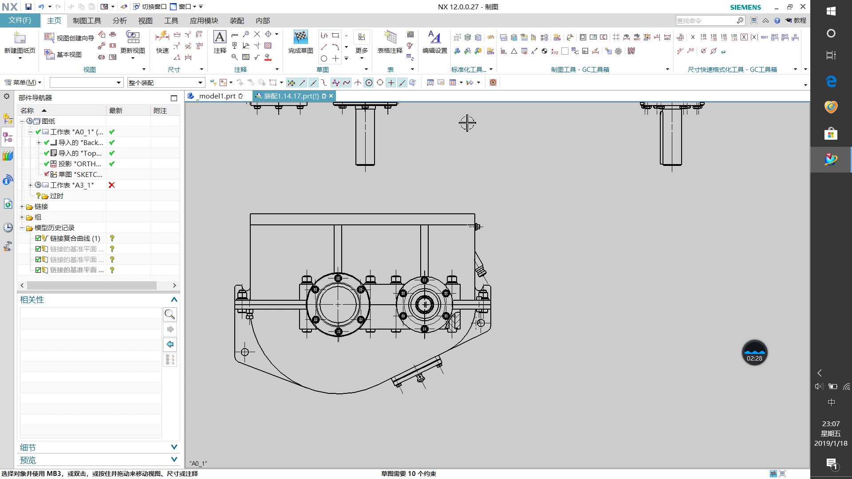852x479 pixels.
Task: Expand the 工作表 "A3_1" tree node
Action: [x=30, y=185]
